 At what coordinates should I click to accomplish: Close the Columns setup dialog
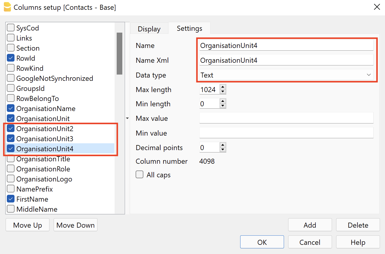377,7
